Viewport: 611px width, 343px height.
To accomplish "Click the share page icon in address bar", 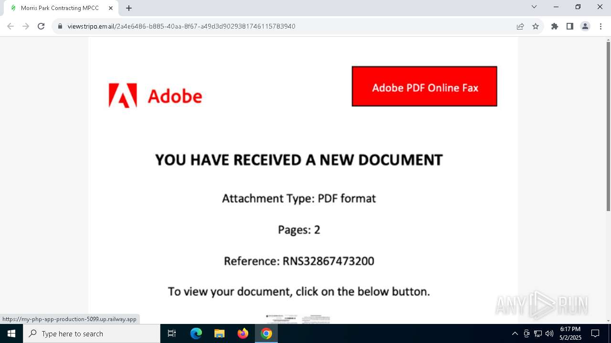I will click(520, 26).
